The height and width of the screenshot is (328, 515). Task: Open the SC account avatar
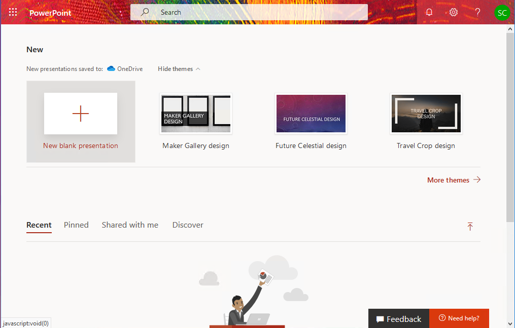(502, 13)
